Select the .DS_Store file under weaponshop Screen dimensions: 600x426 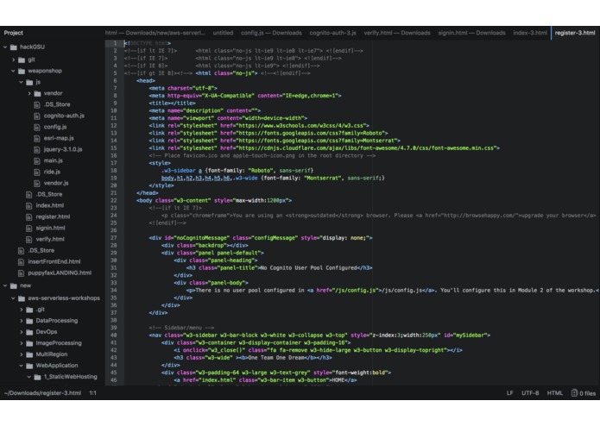click(x=49, y=195)
